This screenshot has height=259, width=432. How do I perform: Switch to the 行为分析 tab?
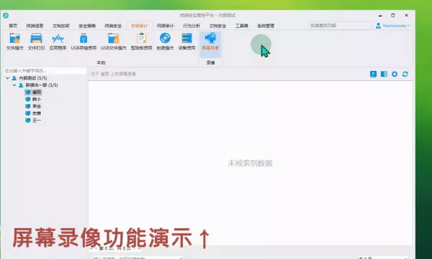point(192,26)
